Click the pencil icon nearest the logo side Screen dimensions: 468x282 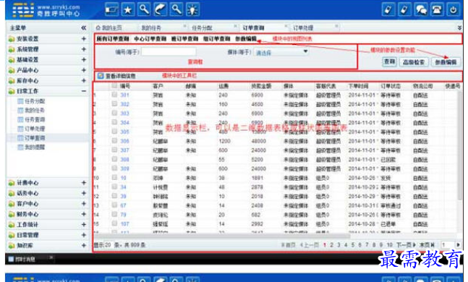pos(388,10)
